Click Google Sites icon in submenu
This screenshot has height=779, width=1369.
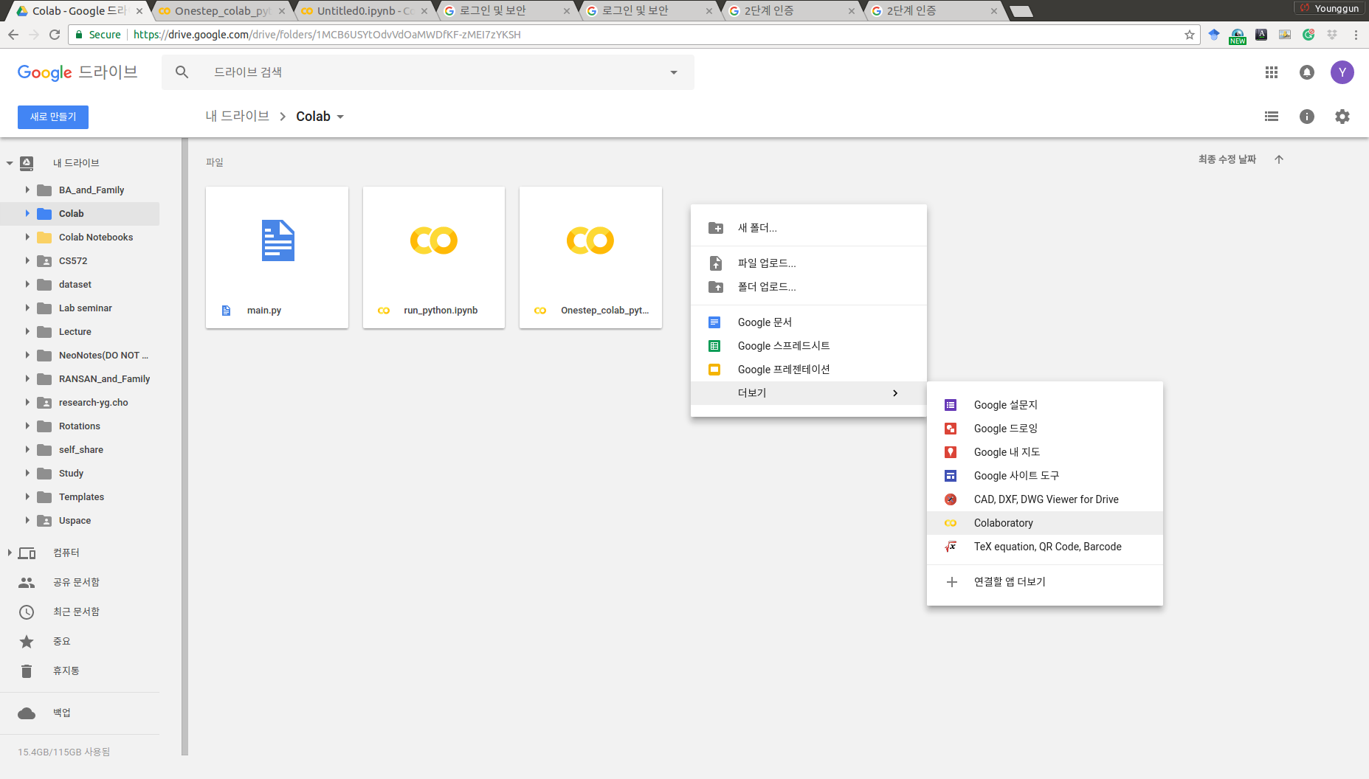click(x=951, y=476)
